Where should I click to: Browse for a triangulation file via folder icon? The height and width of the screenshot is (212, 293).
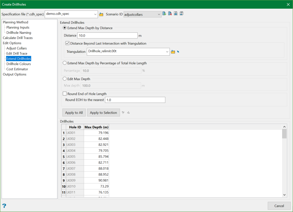[173, 52]
